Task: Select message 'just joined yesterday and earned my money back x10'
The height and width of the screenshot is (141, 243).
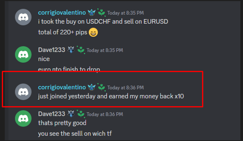Action: tap(111, 96)
